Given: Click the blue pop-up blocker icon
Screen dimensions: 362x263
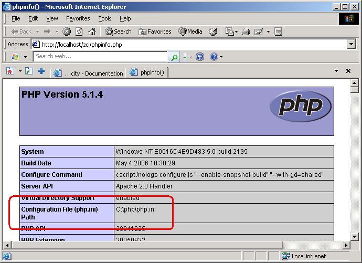Looking at the screenshot, I should 200,57.
